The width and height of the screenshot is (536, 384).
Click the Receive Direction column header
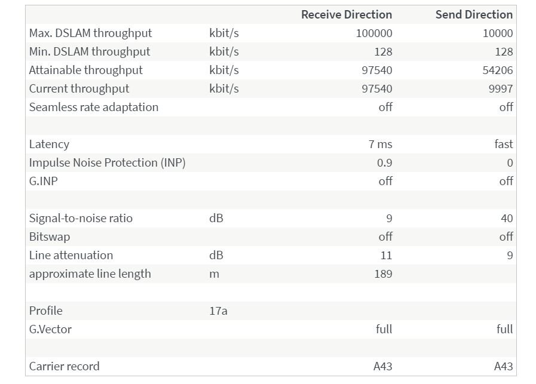pos(347,15)
